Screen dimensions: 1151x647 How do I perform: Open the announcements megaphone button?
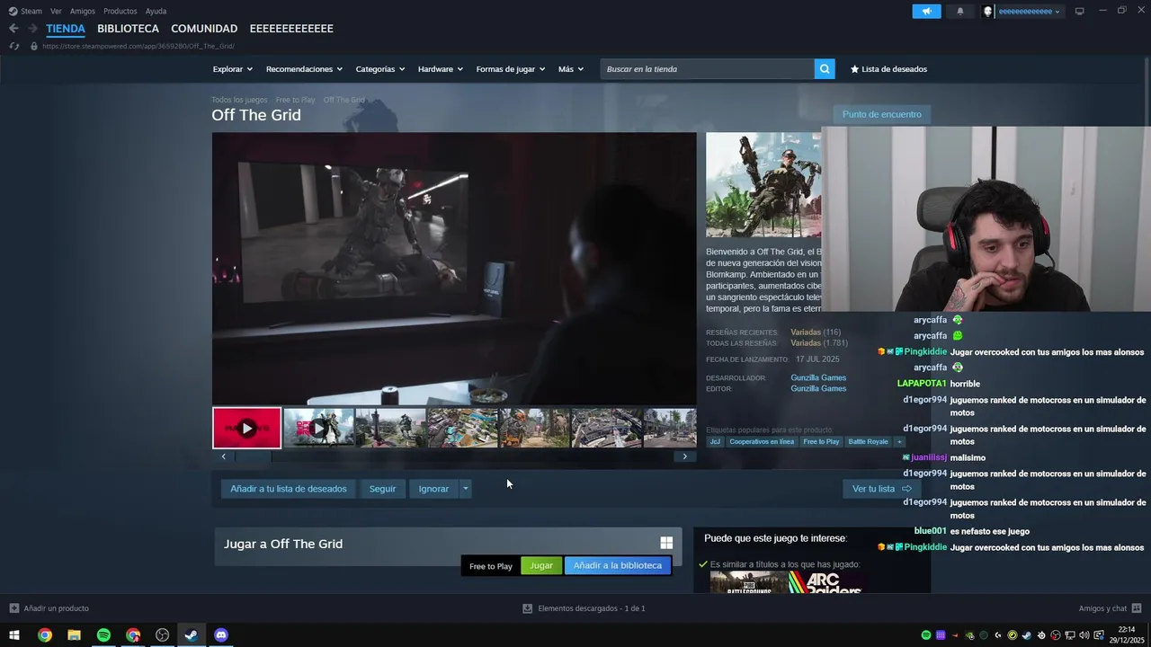926,12
